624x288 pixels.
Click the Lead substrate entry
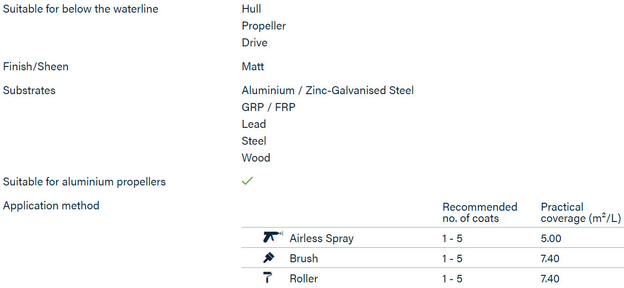point(254,124)
